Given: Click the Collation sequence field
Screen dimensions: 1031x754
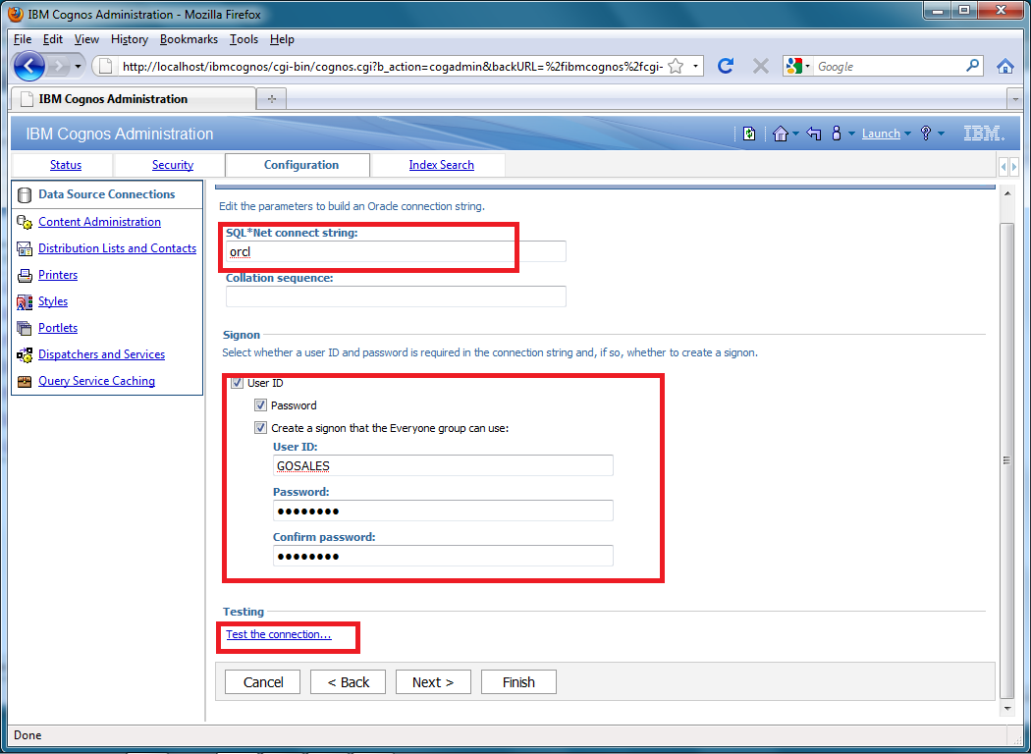Looking at the screenshot, I should pos(396,296).
